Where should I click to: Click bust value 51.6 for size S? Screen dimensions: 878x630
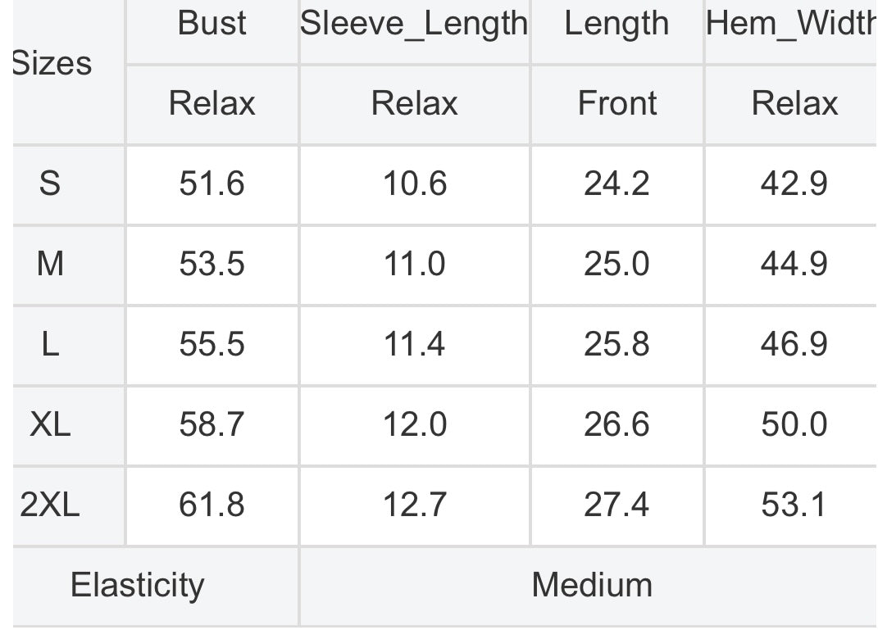pos(212,184)
